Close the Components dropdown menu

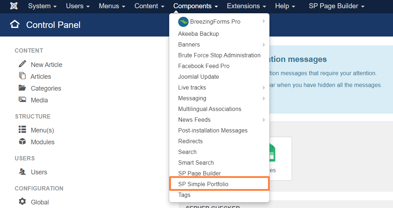(x=195, y=6)
